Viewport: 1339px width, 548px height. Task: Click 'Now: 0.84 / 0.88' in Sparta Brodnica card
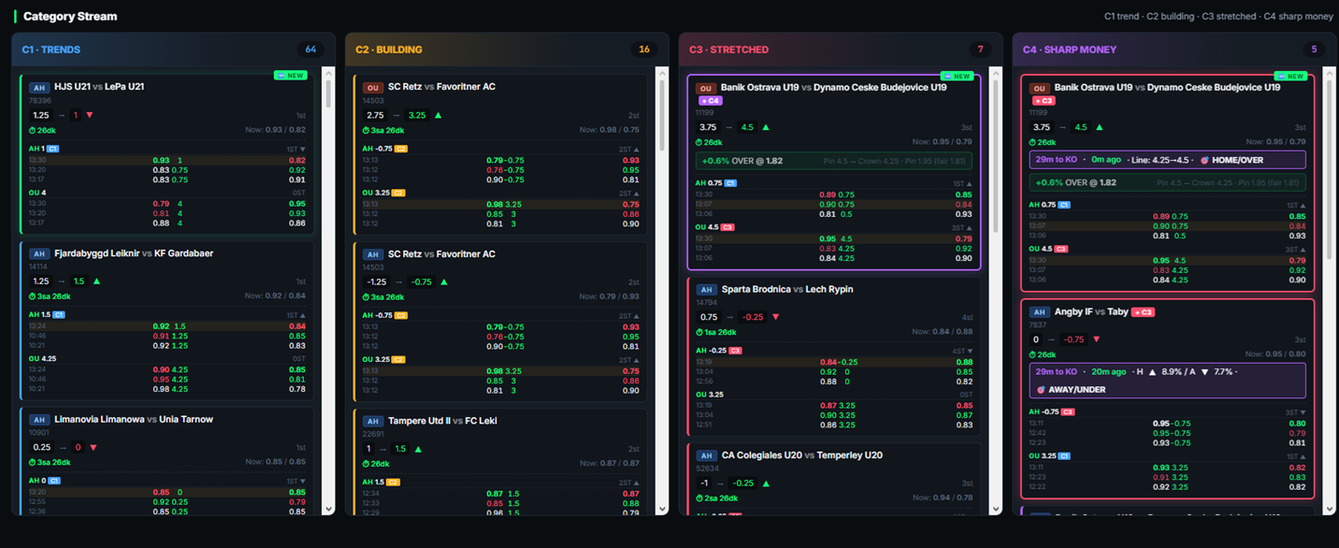pyautogui.click(x=943, y=332)
